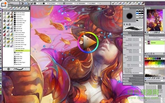Switch to the Channels tab
Viewport: 165px width, 103px height.
(151, 36)
